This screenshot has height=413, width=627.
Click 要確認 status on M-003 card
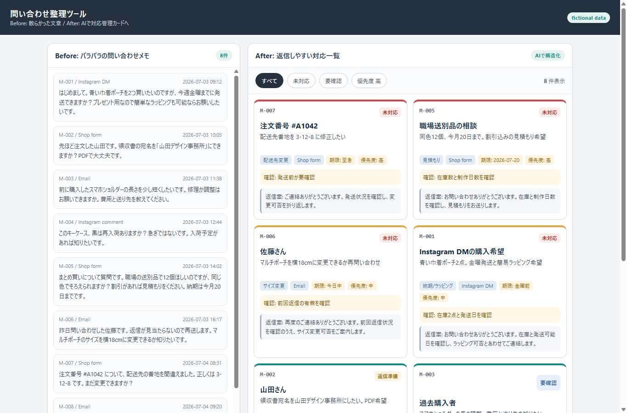548,383
